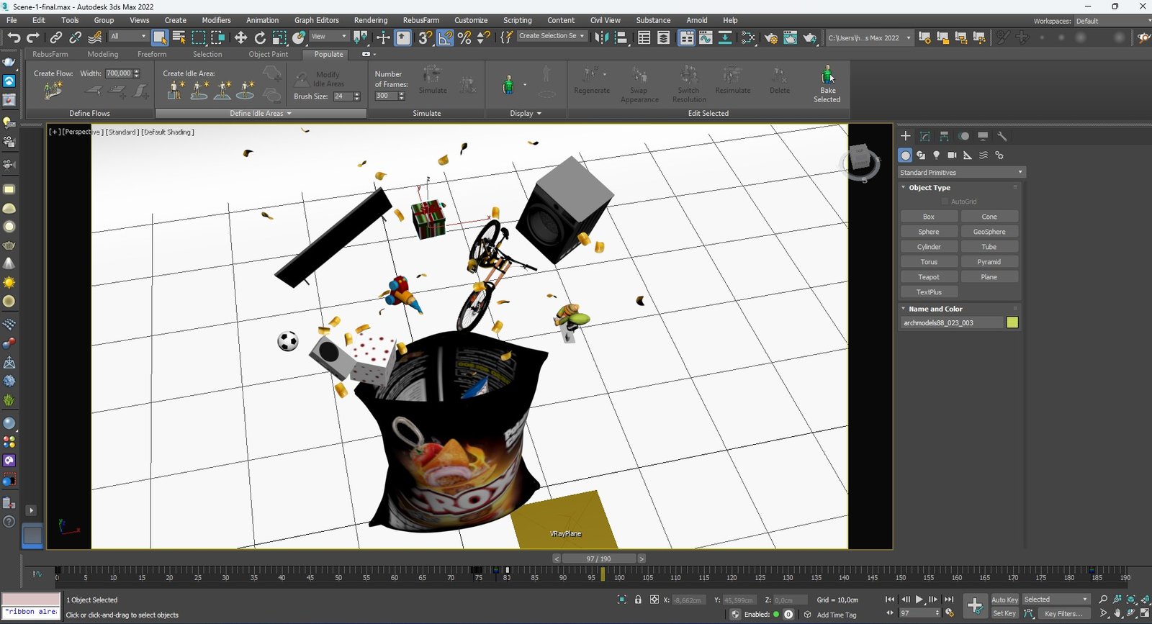Click the Key Filters button
This screenshot has width=1152, height=624.
point(1063,614)
